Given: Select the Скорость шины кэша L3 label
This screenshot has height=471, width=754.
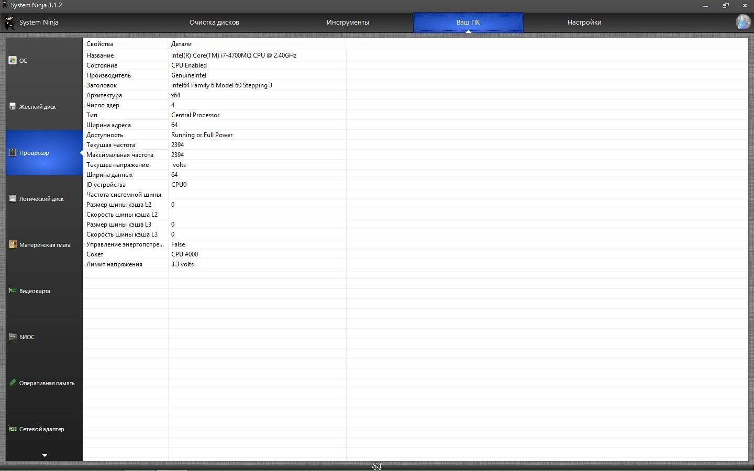Looking at the screenshot, I should [x=122, y=234].
